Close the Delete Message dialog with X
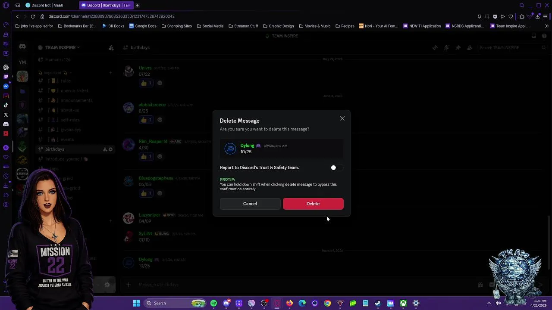Image resolution: width=552 pixels, height=310 pixels. pos(342,118)
